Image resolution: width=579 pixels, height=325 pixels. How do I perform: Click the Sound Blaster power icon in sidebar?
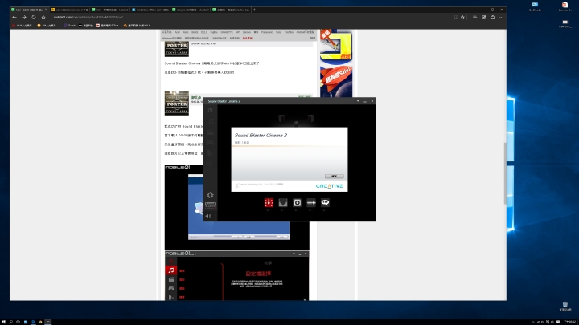click(210, 110)
